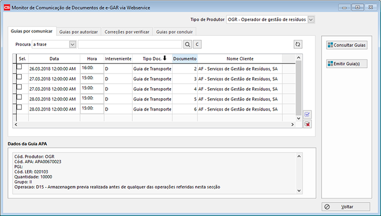Viewport: 381px width, 216px height.
Task: Open the Tipo de Produtor dropdown
Action: pos(311,20)
